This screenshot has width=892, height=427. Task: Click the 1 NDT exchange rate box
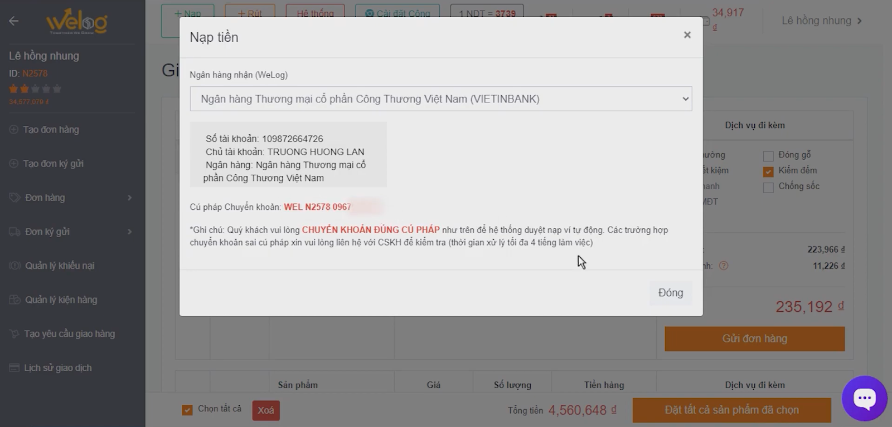click(487, 13)
